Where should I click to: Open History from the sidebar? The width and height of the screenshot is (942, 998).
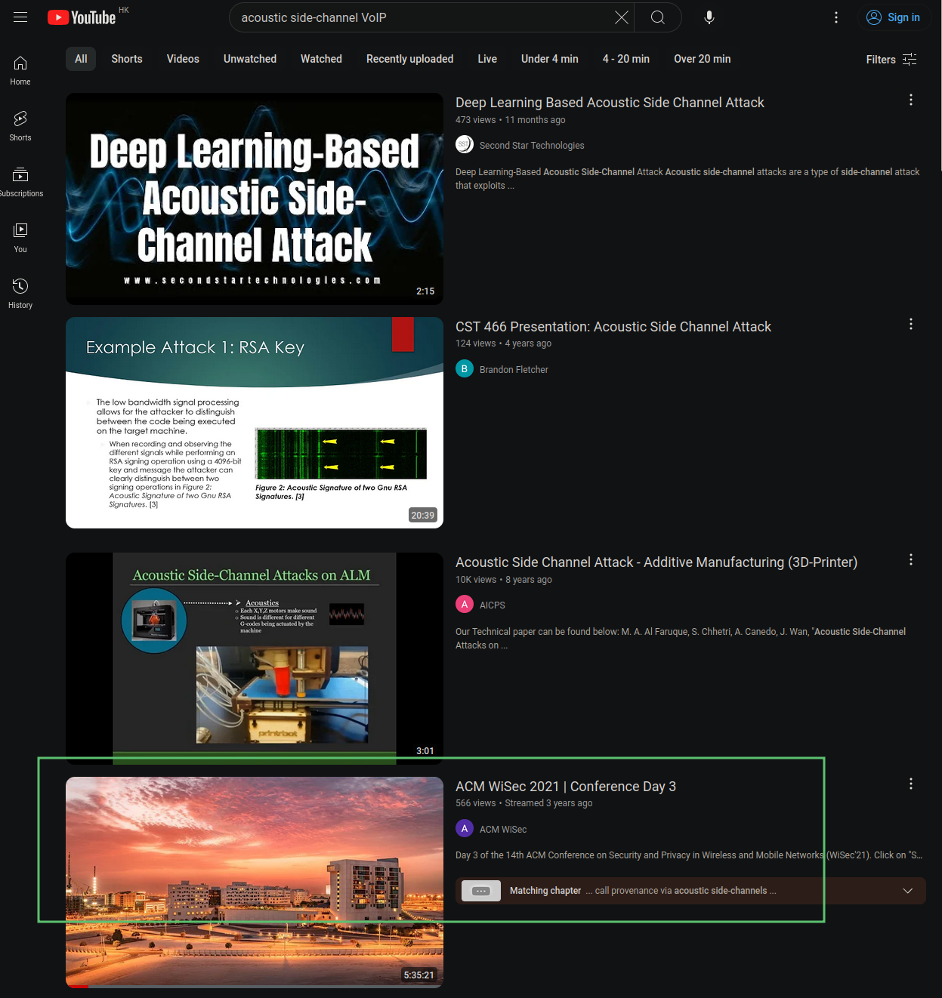coord(20,293)
